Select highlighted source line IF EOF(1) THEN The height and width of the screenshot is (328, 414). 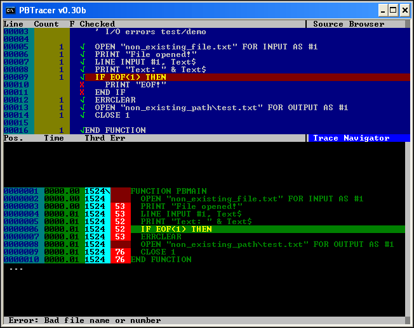pyautogui.click(x=207, y=77)
